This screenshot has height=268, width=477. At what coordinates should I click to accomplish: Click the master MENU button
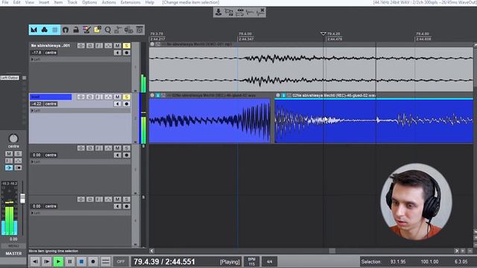coord(13,246)
